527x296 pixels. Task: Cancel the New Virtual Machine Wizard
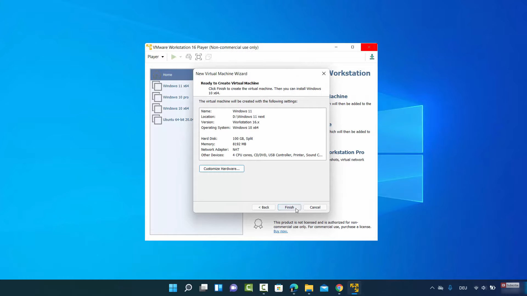tap(315, 207)
